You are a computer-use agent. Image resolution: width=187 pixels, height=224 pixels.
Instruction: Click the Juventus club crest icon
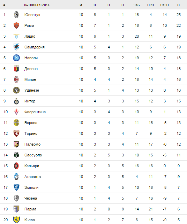(16, 15)
